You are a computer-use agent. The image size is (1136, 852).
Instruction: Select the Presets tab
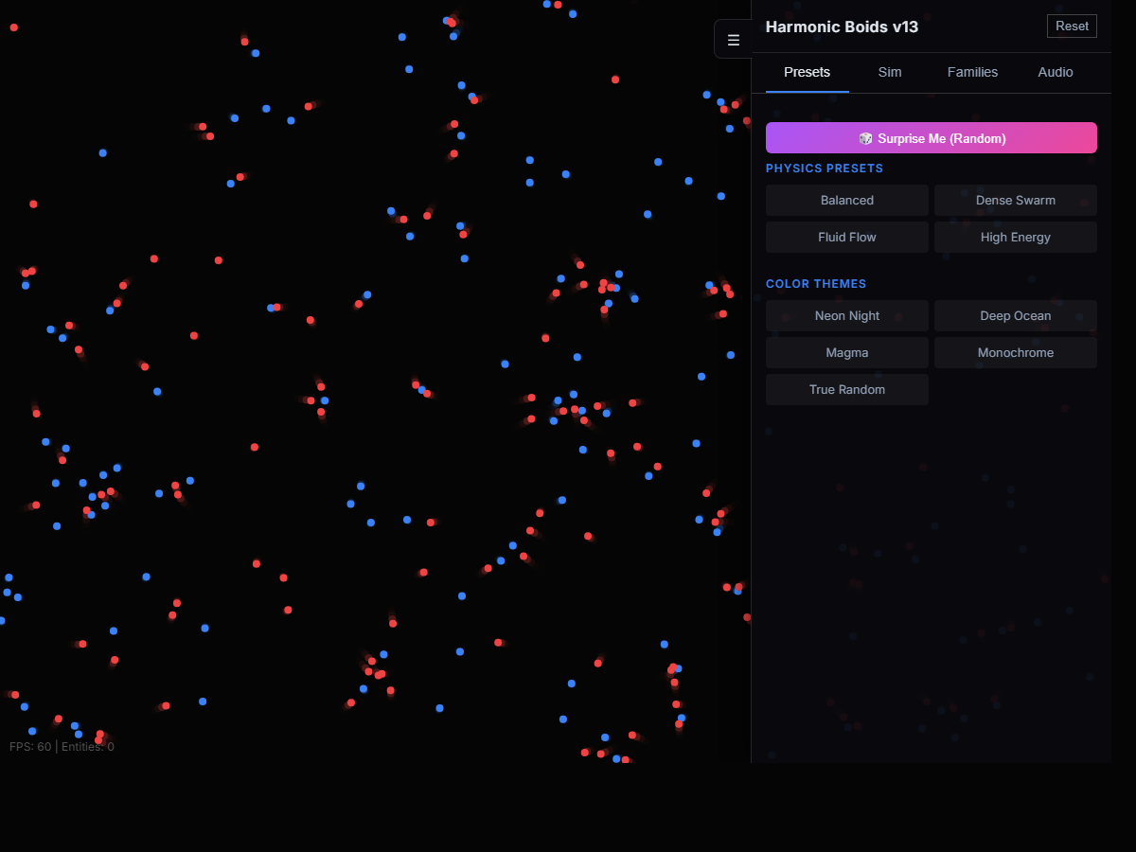(807, 72)
